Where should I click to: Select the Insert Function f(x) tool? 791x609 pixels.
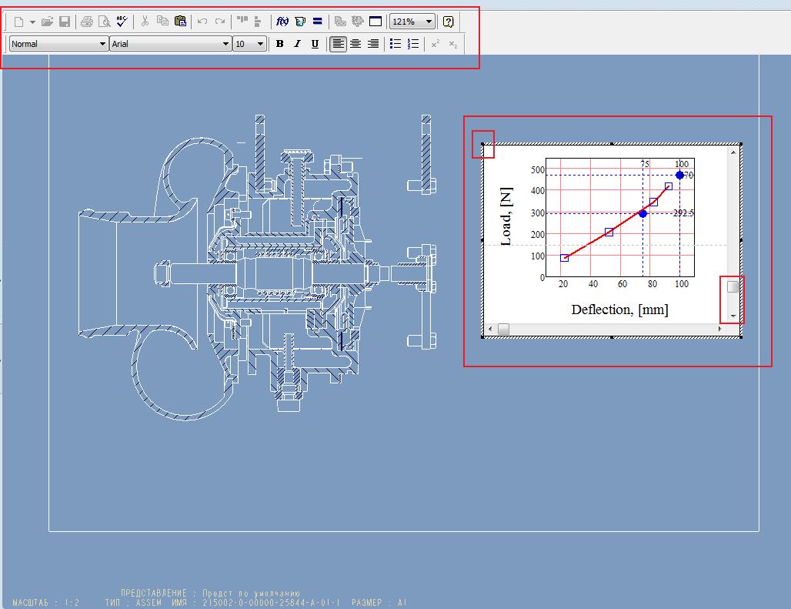281,22
